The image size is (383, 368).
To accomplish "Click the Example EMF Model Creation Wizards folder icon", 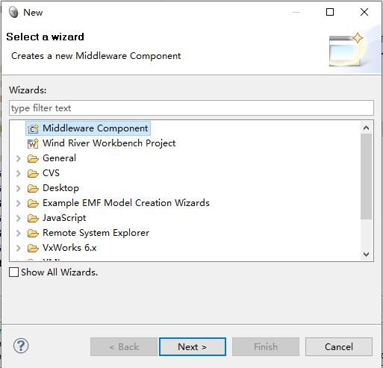I will [33, 203].
